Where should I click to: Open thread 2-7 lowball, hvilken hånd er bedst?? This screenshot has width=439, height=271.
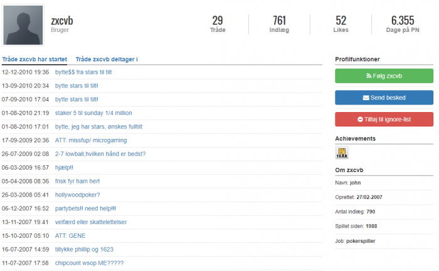click(100, 154)
